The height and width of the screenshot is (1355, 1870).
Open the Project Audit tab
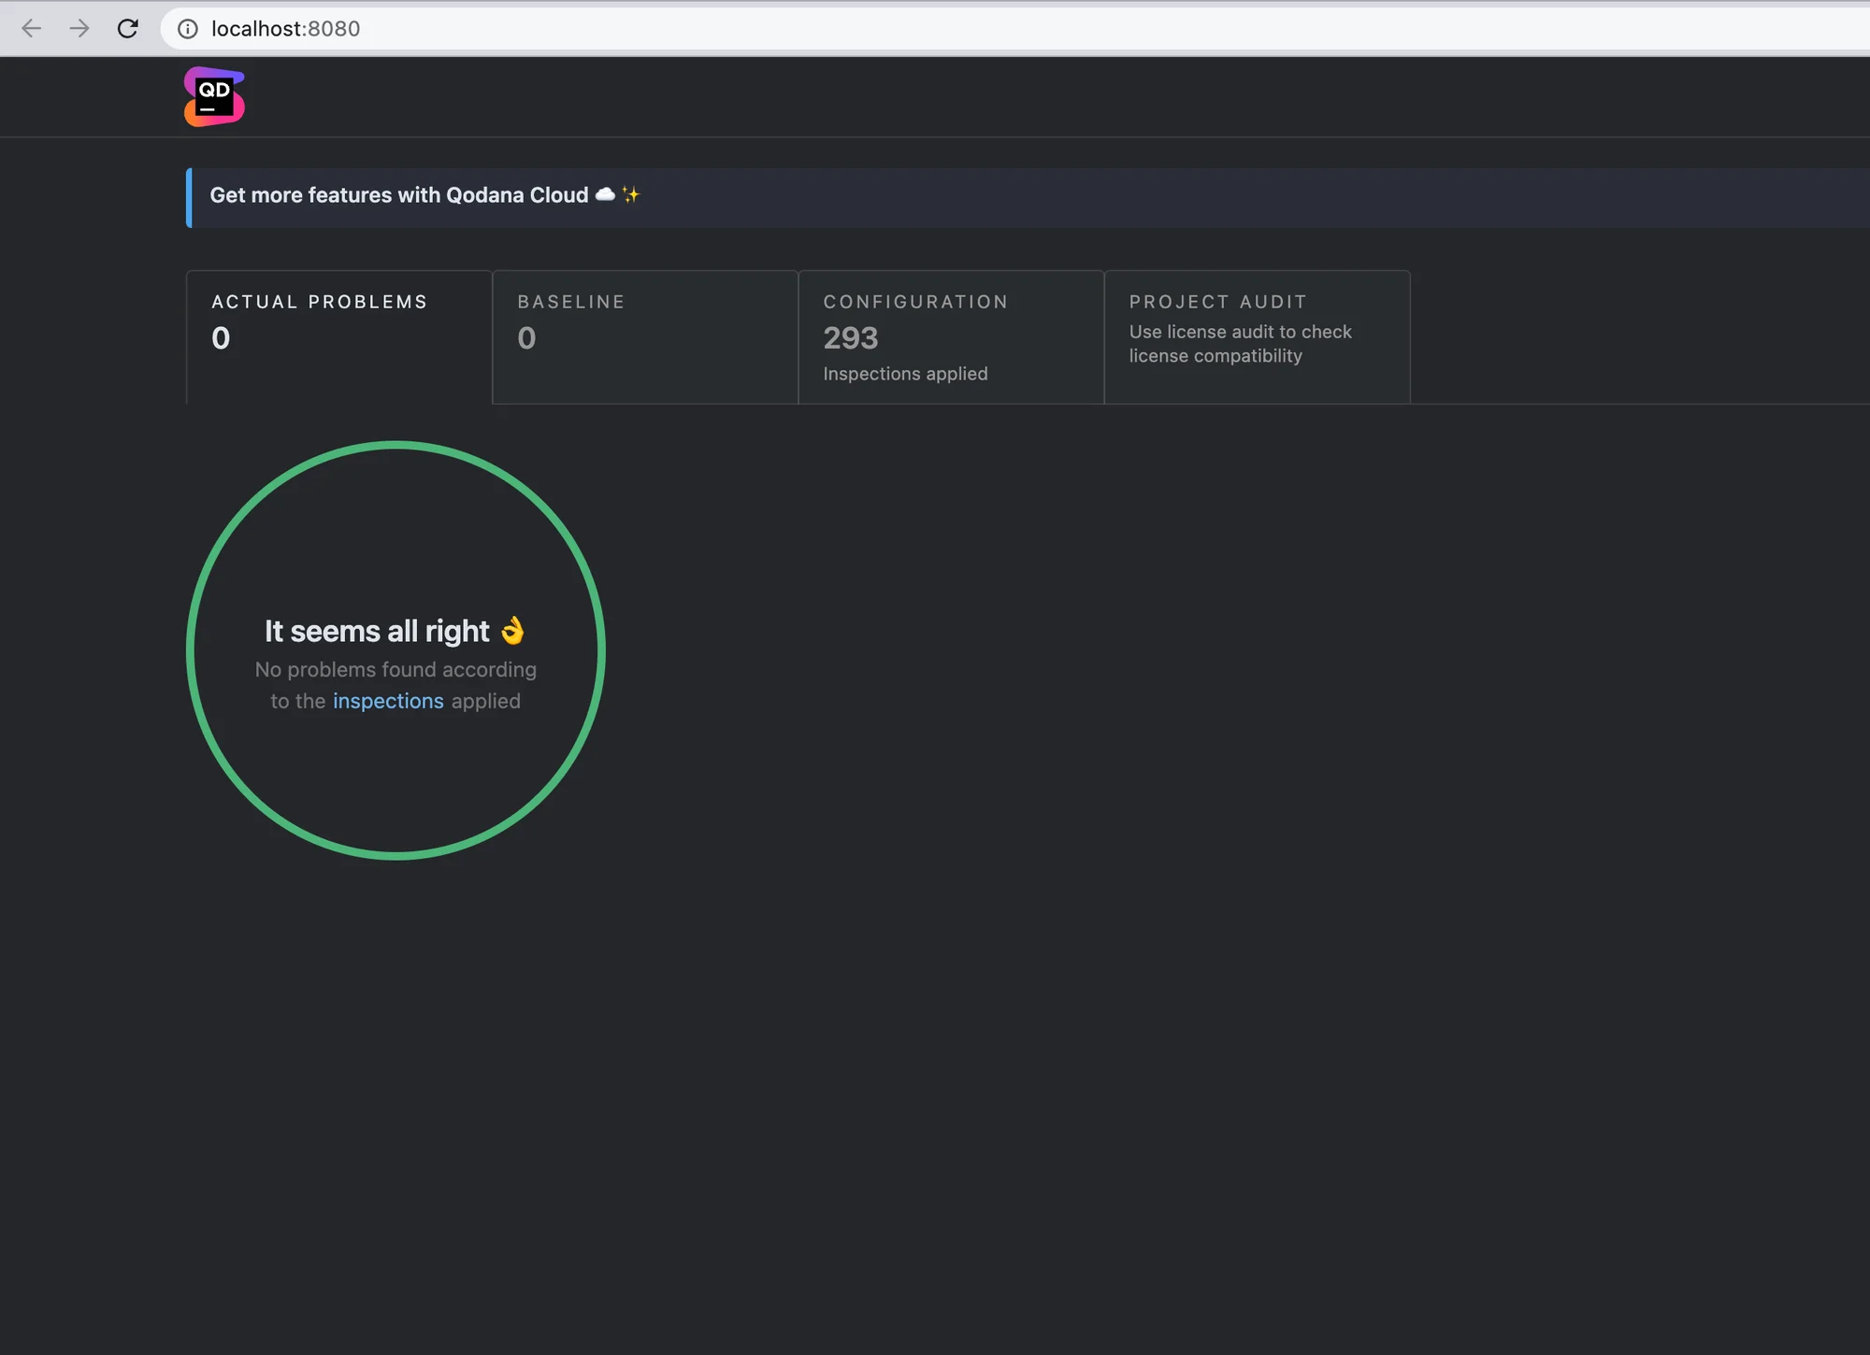point(1256,336)
